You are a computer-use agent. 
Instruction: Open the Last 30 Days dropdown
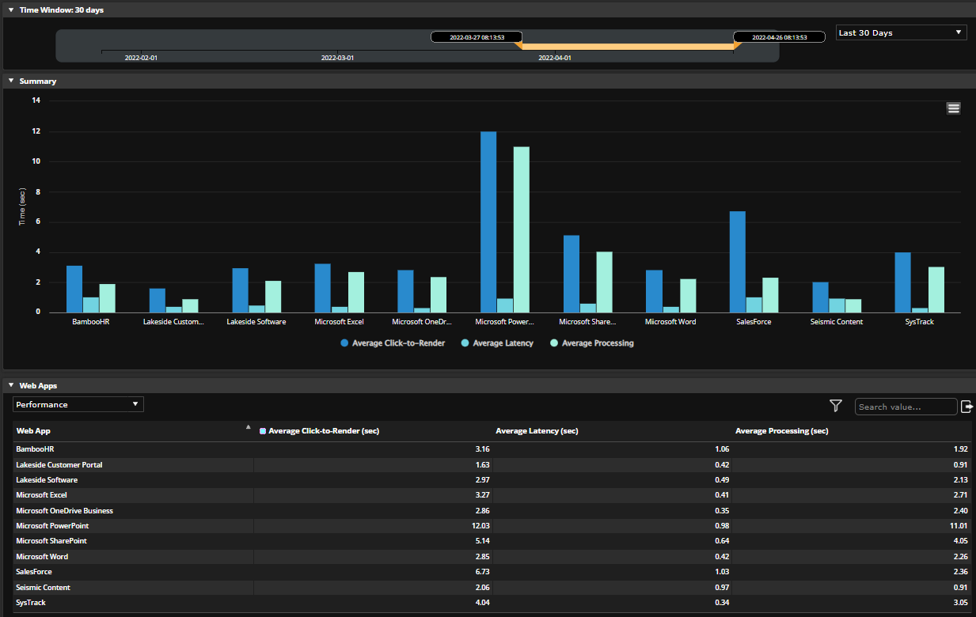(901, 32)
